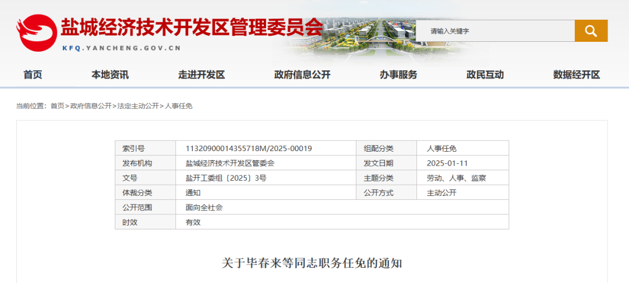The width and height of the screenshot is (629, 283).
Task: Click the 索引号 label cell
Action: pos(145,148)
